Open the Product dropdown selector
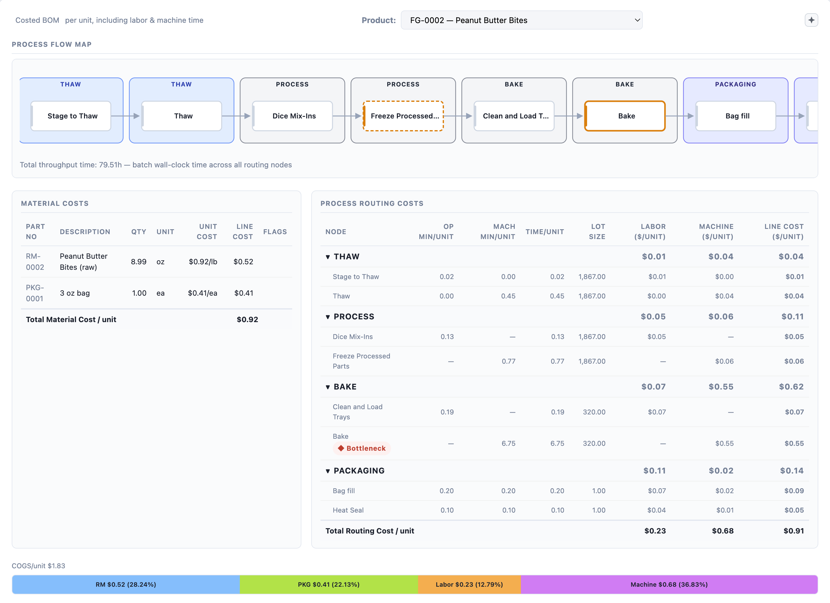The width and height of the screenshot is (830, 603). [522, 20]
